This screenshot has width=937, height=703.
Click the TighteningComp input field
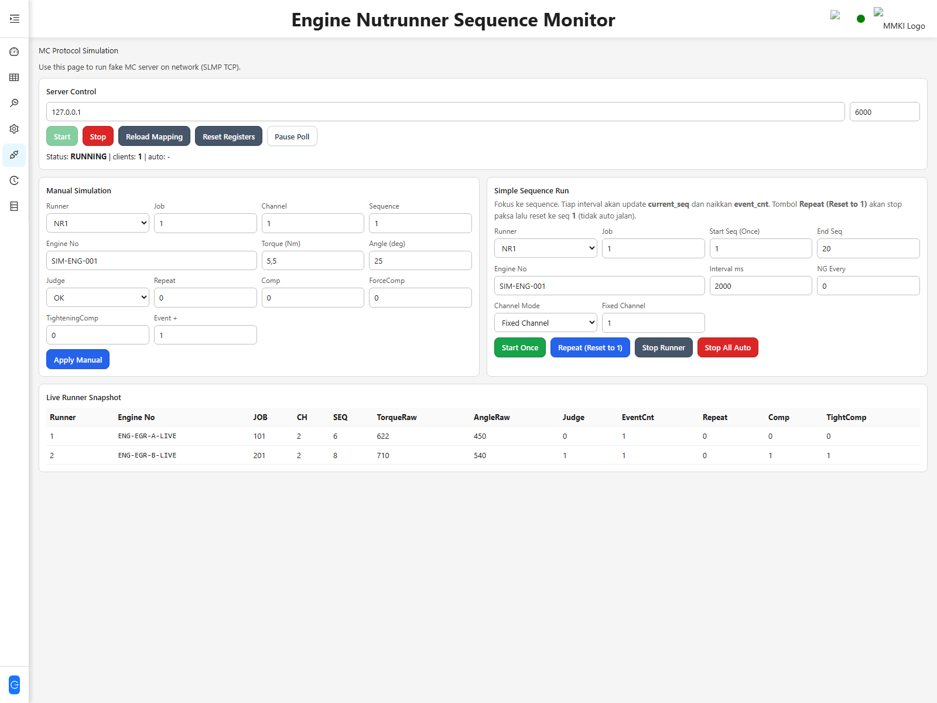point(97,335)
